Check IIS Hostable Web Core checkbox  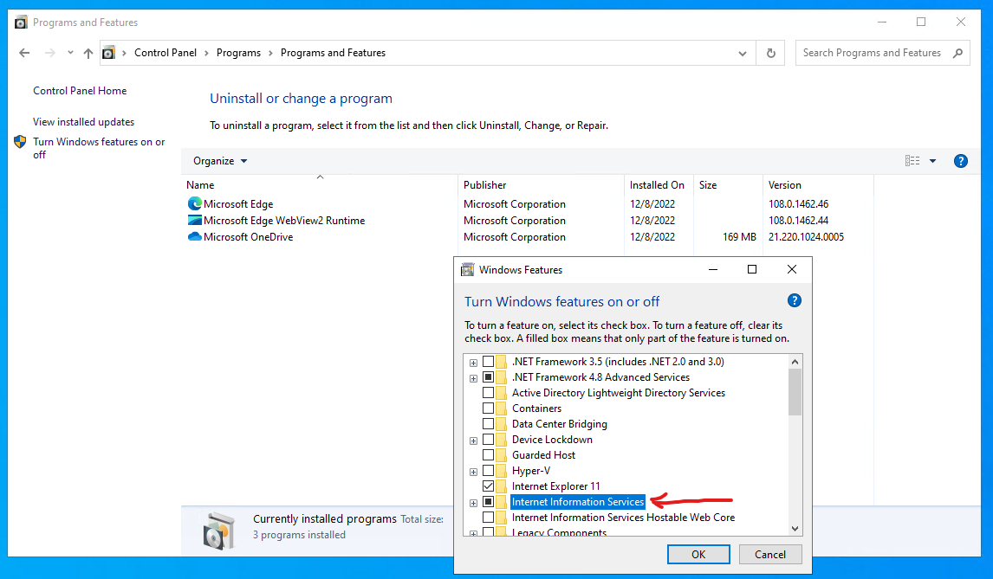tap(488, 517)
